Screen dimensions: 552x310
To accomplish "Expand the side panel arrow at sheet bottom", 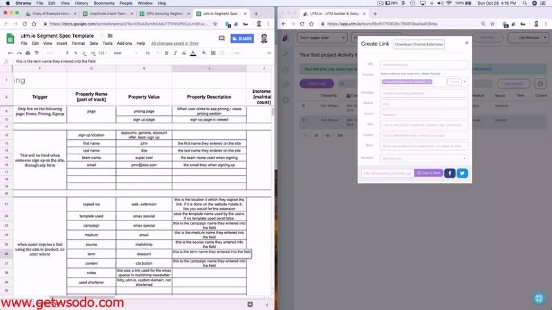I will point(267,304).
